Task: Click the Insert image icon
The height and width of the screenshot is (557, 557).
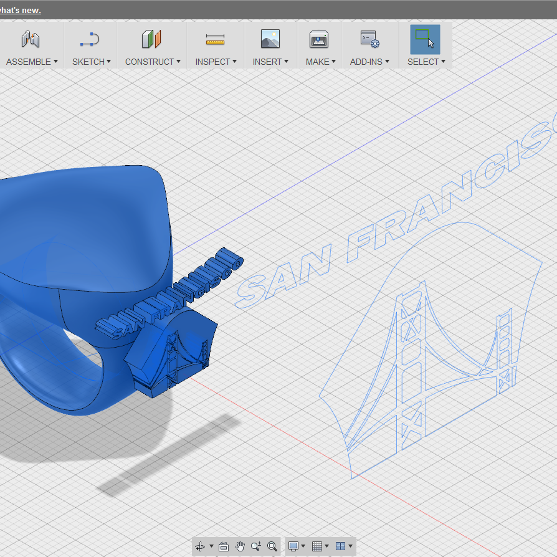Action: [270, 39]
